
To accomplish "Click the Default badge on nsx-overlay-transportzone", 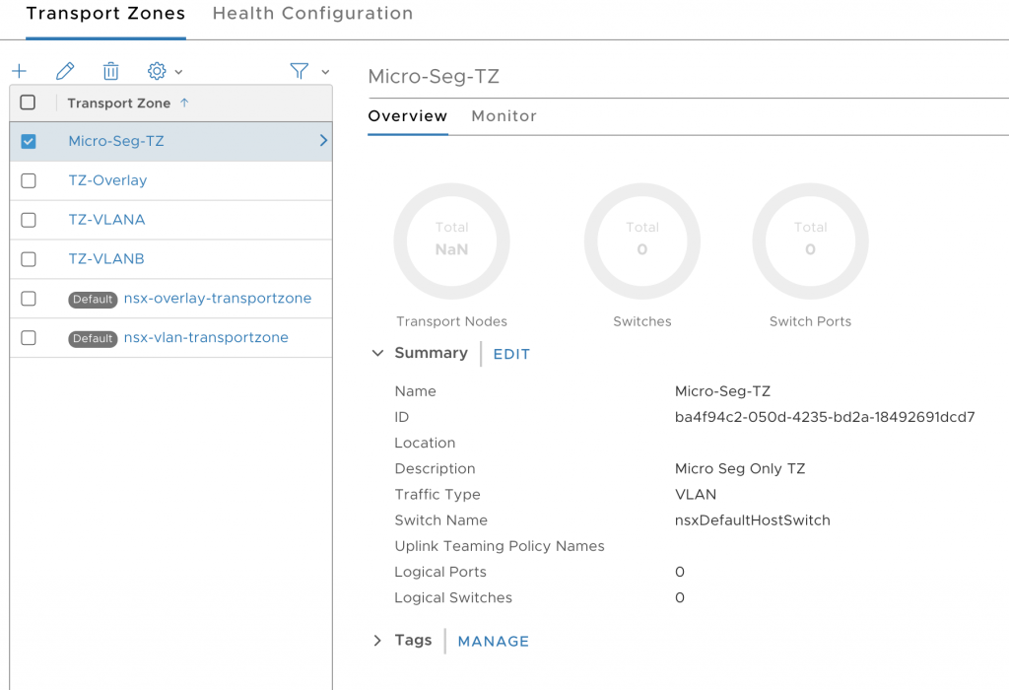I will (x=93, y=300).
